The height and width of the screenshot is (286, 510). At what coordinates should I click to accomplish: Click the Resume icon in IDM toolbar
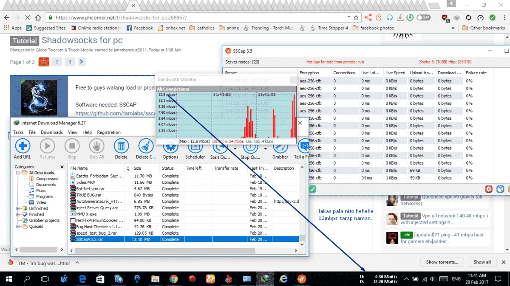pyautogui.click(x=47, y=146)
